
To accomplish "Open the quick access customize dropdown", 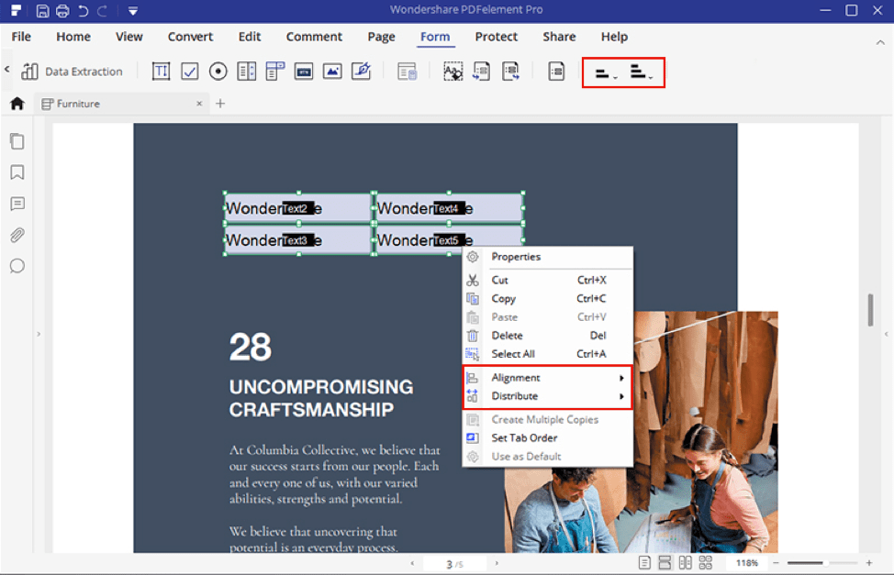I will coord(133,11).
